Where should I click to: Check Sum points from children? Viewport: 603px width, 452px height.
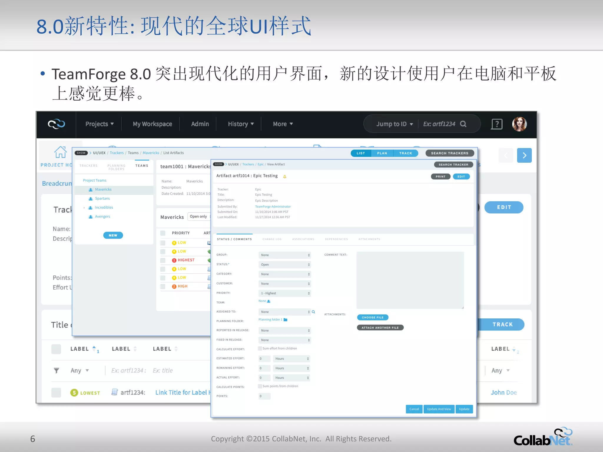(260, 386)
